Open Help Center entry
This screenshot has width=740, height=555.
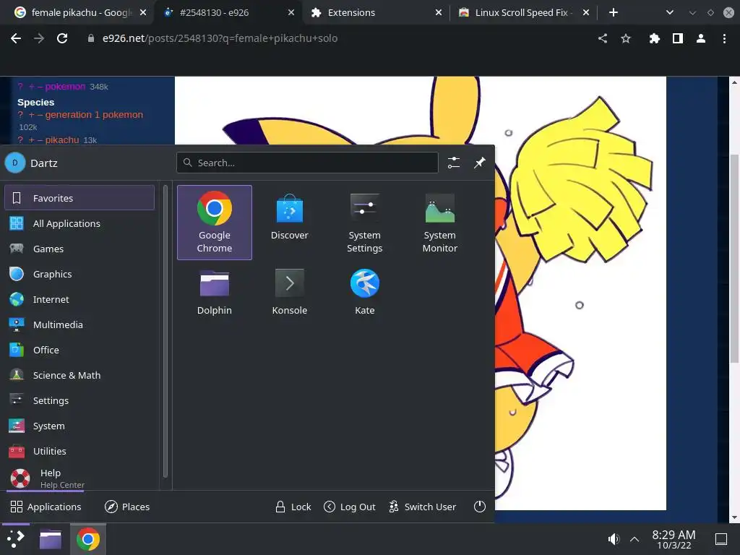(x=79, y=478)
